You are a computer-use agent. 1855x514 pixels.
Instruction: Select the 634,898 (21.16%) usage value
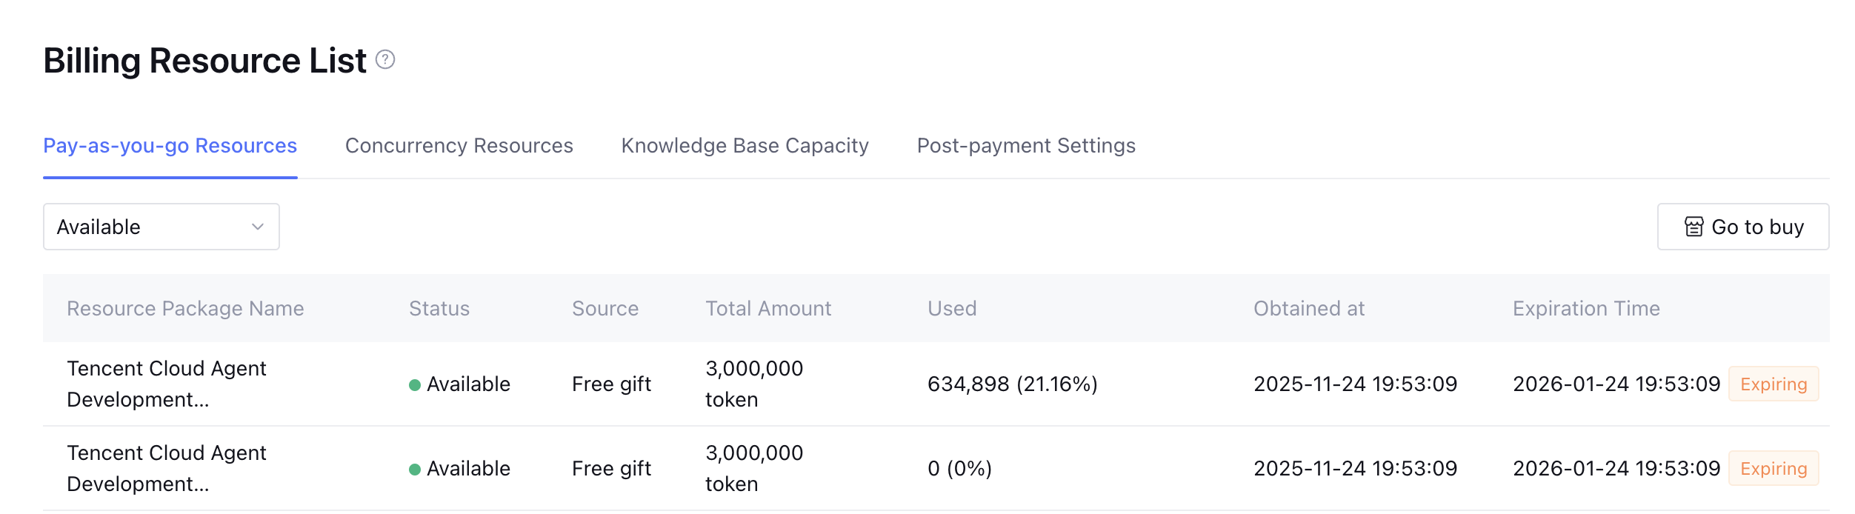(1012, 384)
